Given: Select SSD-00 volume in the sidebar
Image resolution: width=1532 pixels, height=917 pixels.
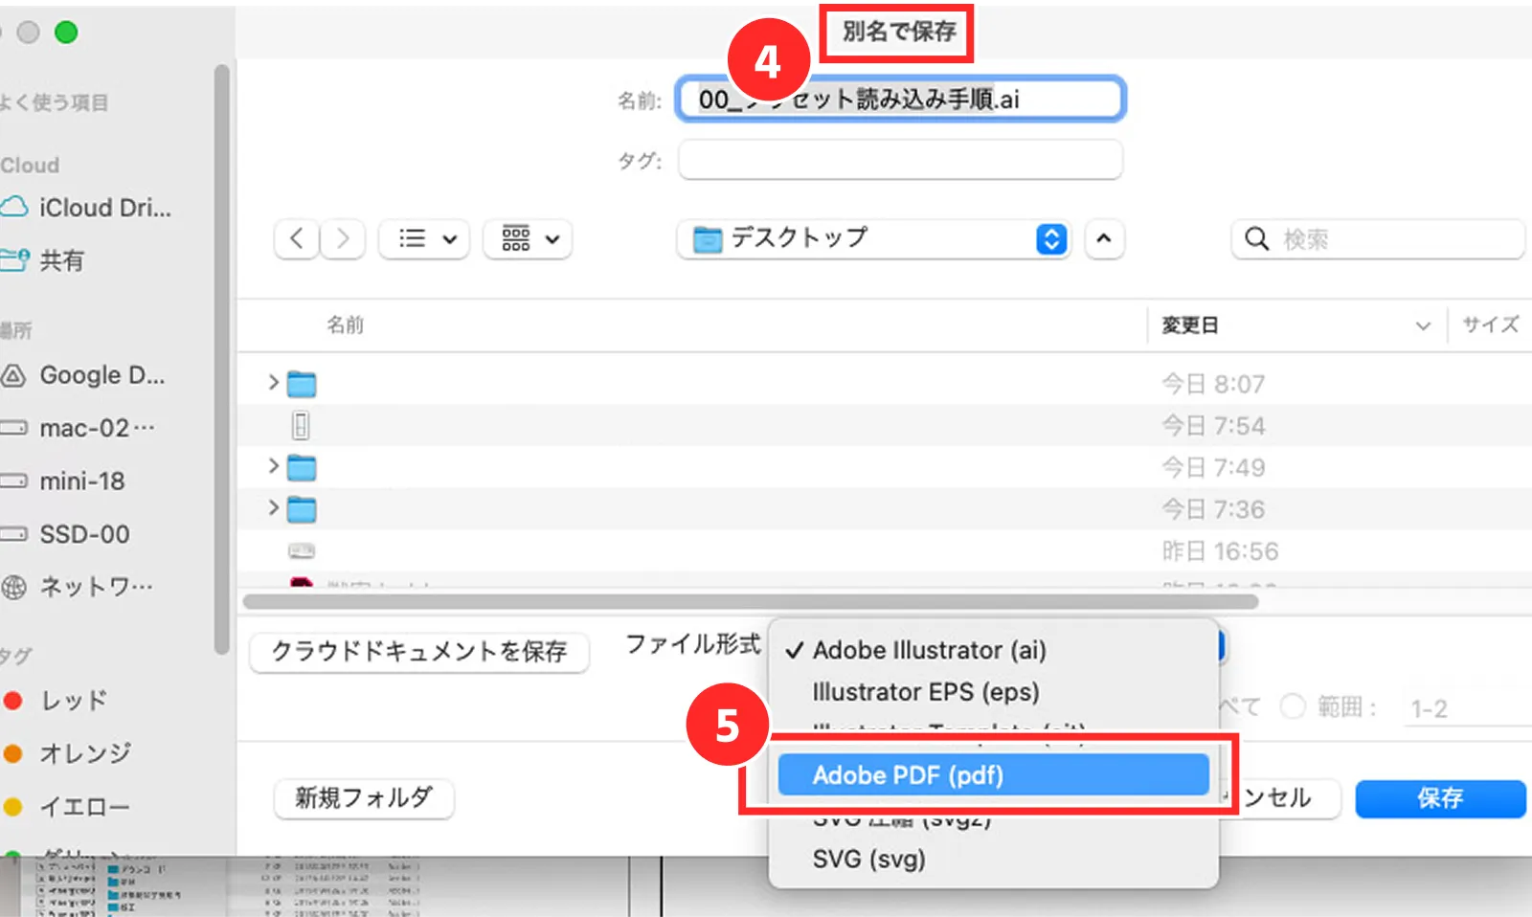Looking at the screenshot, I should (x=66, y=534).
